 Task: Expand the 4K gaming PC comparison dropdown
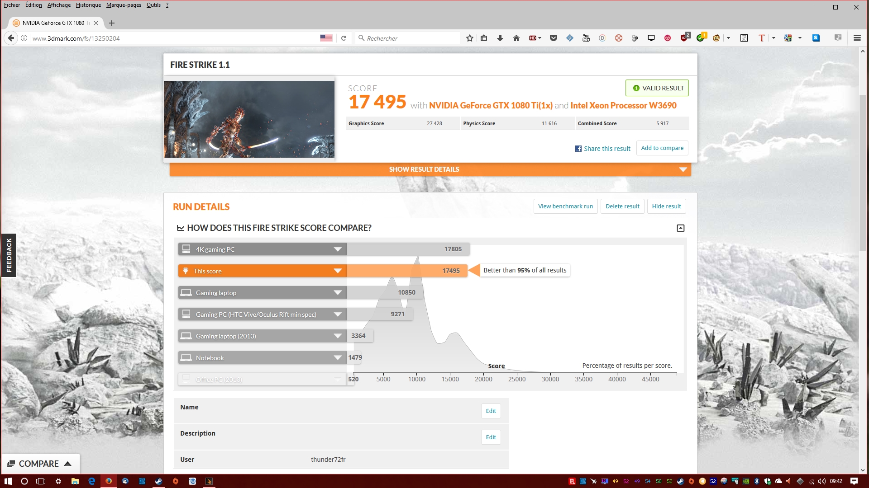[338, 249]
